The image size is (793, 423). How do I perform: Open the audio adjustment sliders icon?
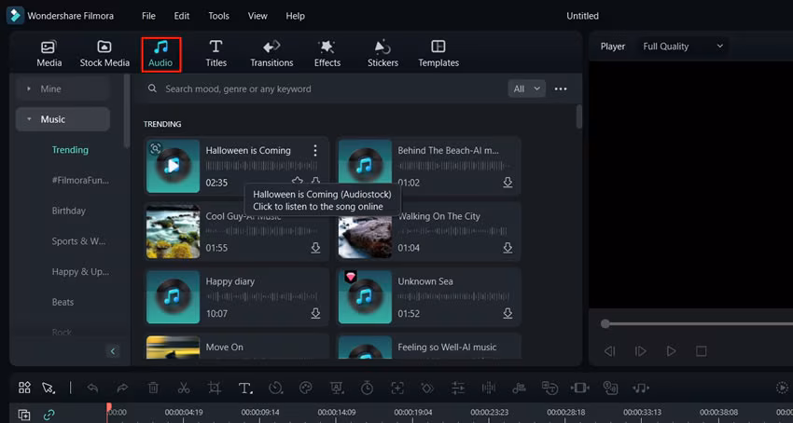coord(458,388)
